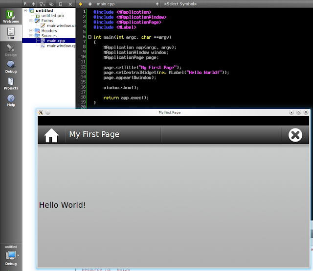This screenshot has height=271, width=313.
Task: Click the untitled Debug target selector
Action: [11, 255]
